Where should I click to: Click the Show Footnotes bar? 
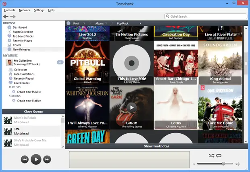156,146
